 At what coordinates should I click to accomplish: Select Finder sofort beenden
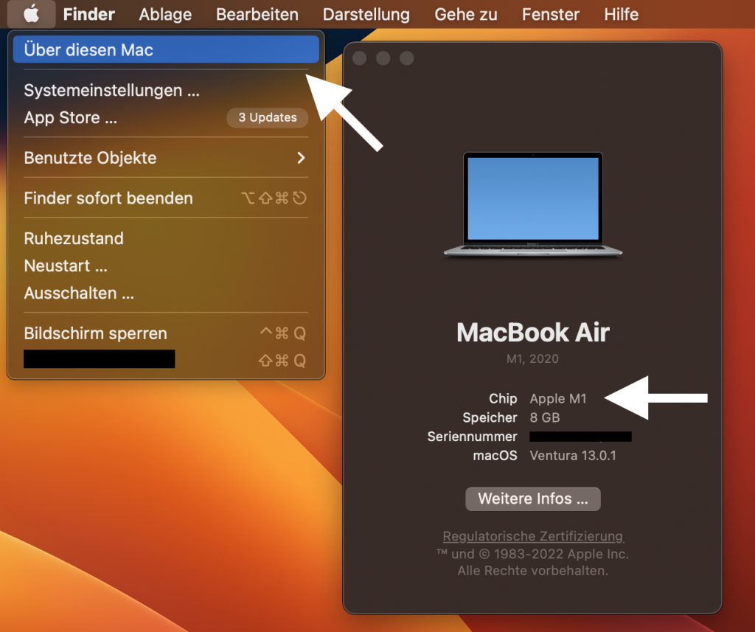coord(166,198)
